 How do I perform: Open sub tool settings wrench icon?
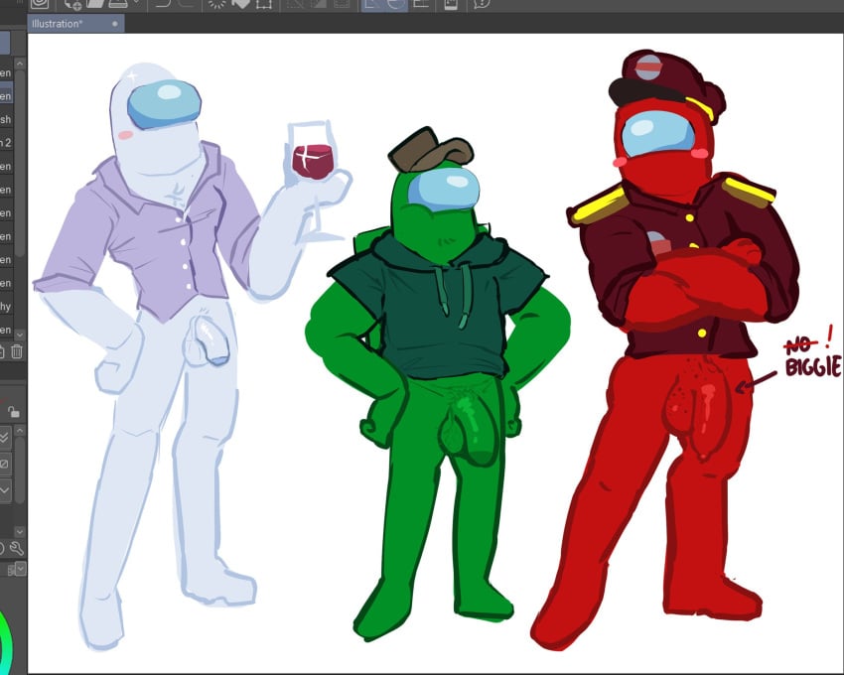click(x=17, y=549)
